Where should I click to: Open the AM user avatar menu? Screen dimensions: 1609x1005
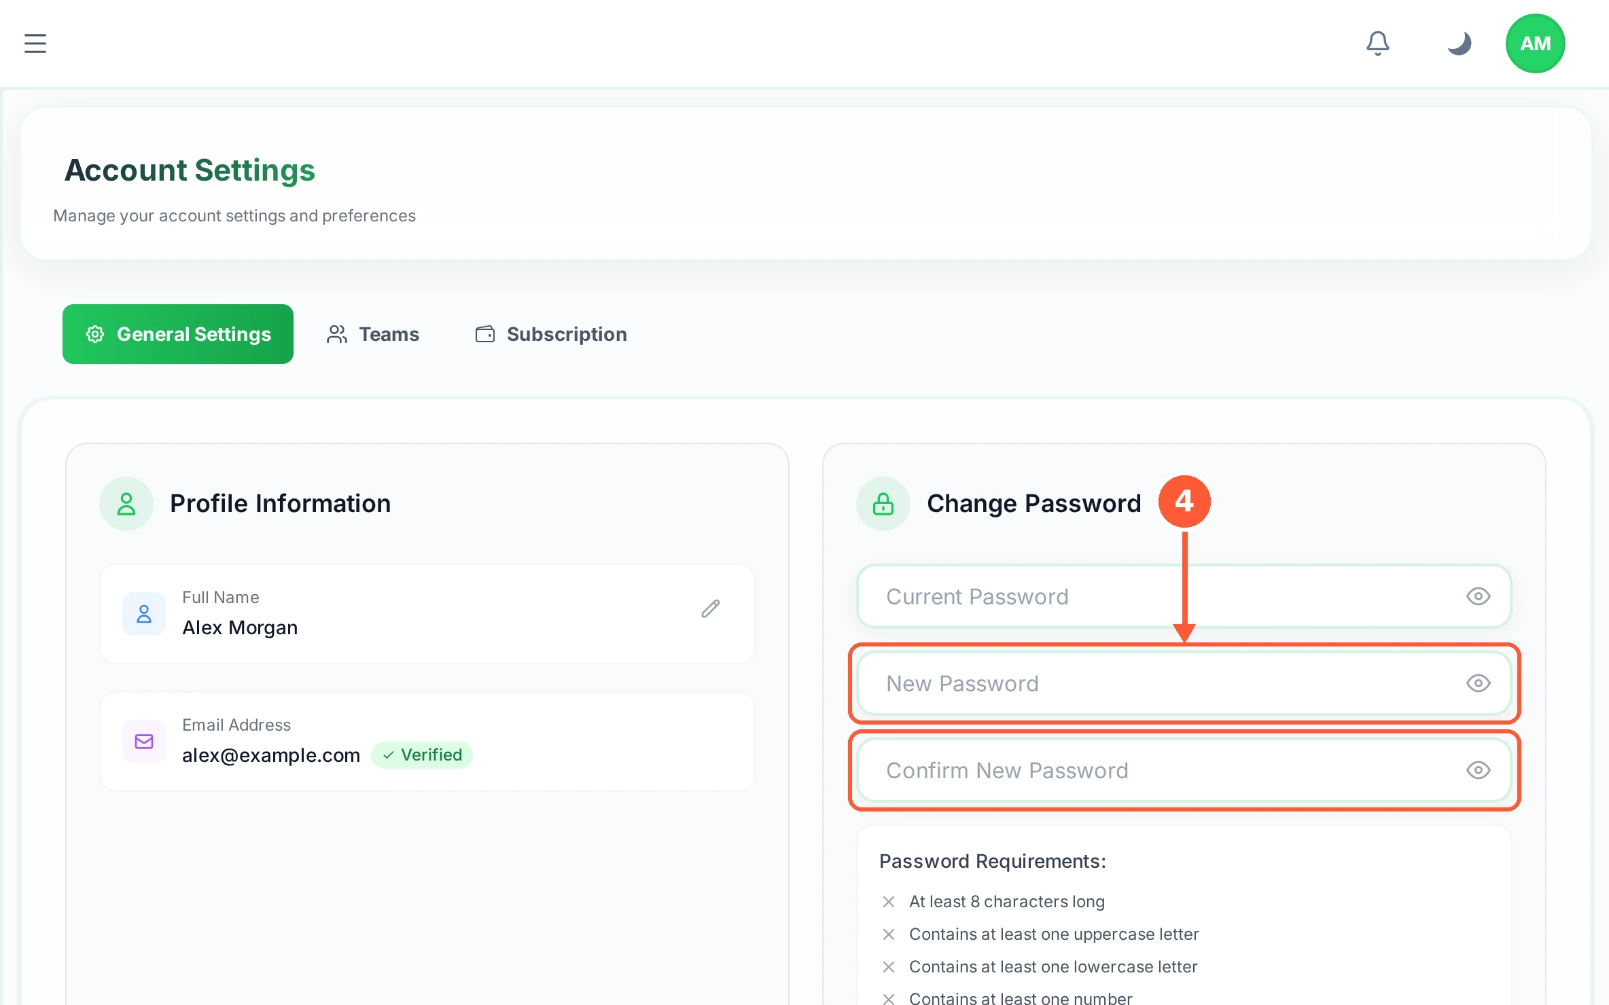[x=1536, y=43]
